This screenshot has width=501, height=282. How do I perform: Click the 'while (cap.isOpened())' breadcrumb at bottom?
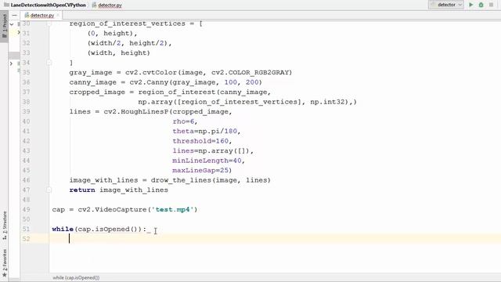pos(76,277)
